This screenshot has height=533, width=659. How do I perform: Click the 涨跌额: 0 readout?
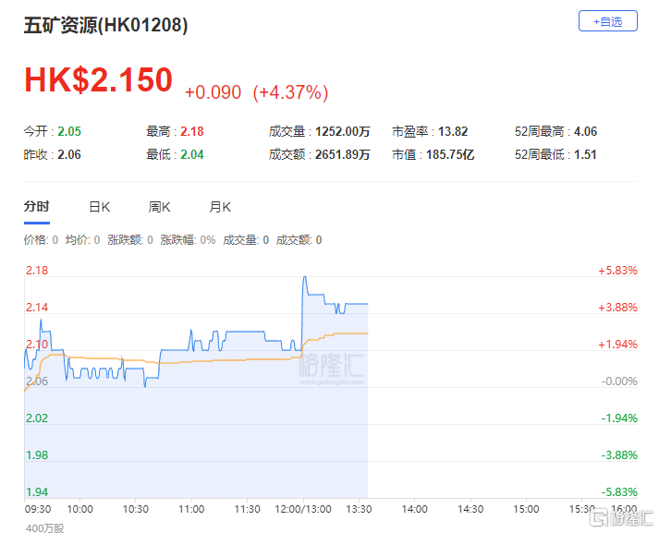coord(130,240)
